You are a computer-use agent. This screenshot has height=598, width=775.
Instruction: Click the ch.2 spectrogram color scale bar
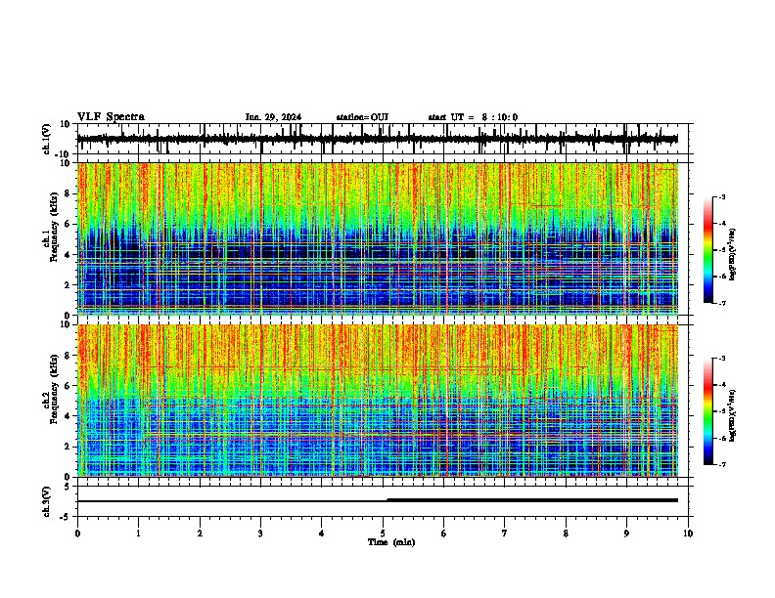(708, 411)
